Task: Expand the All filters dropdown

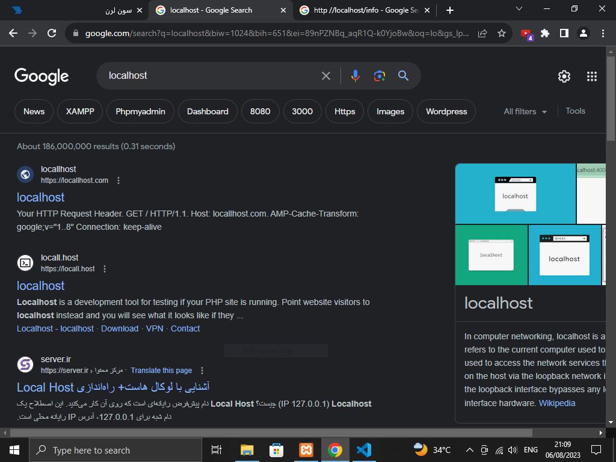Action: tap(525, 111)
